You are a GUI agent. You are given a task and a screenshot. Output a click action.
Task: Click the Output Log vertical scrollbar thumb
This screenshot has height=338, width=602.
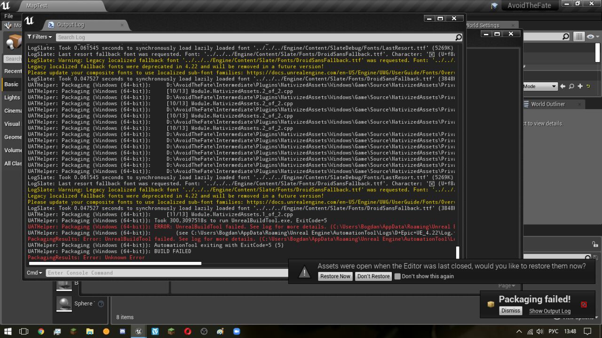[x=458, y=252]
